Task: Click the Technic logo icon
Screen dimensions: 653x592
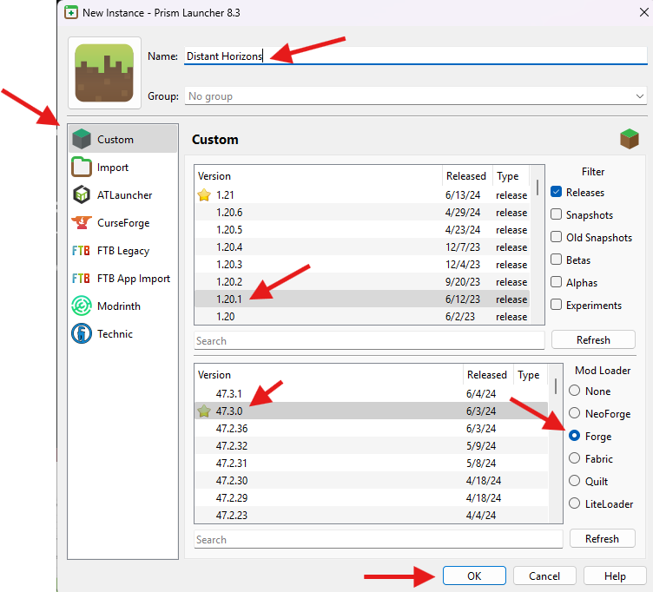Action: click(82, 334)
